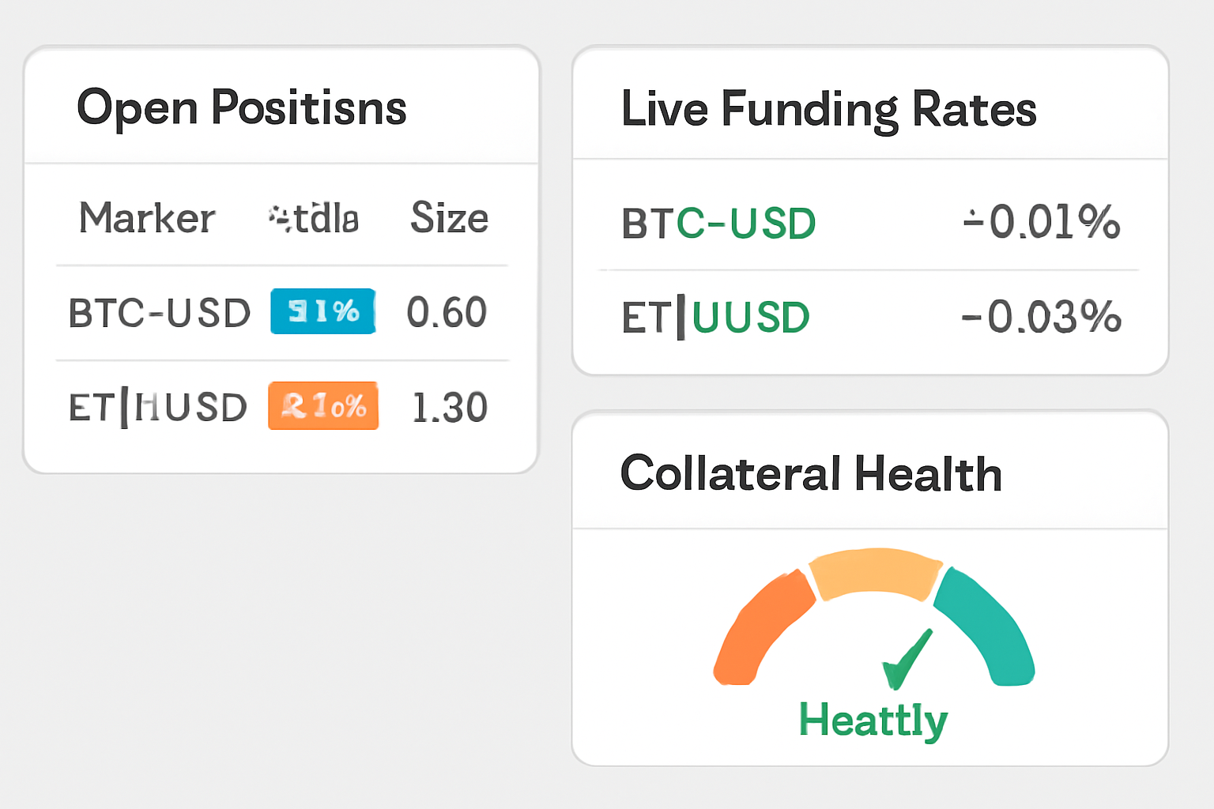
Task: Open BTC-USD in Live Funding Rates
Action: tap(718, 224)
